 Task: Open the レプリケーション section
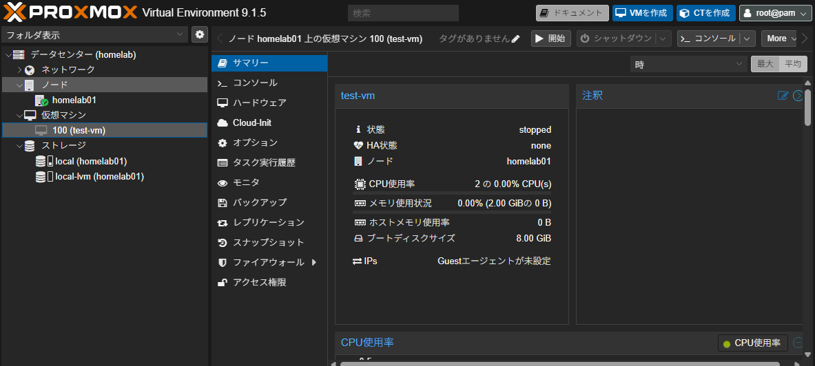[x=269, y=223]
